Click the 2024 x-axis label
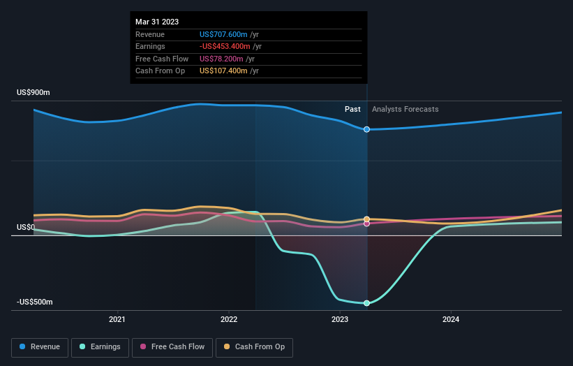Viewport: 573px width, 366px height. point(451,319)
